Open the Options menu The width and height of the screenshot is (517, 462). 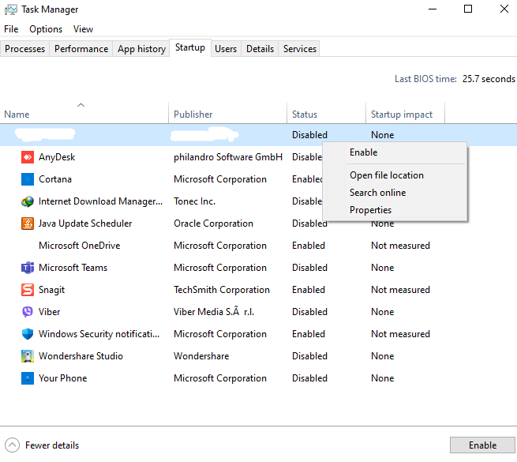click(x=46, y=29)
